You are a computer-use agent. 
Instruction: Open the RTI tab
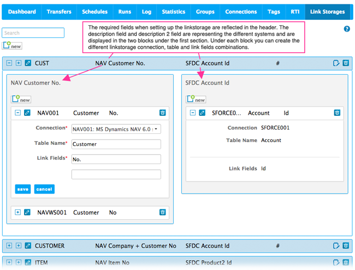coord(295,12)
